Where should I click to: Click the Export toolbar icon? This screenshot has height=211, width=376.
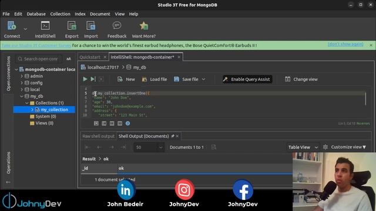click(72, 26)
